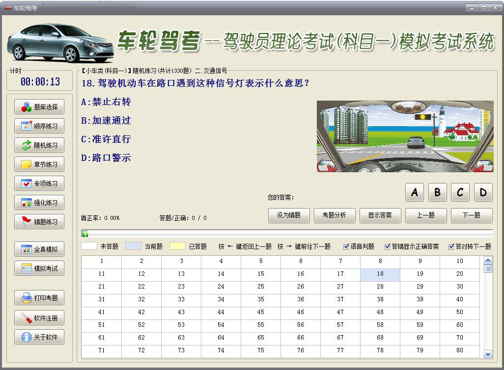Screen dimensions: 504x370
Task: Jump to question 47 in grid
Action: [340, 312]
